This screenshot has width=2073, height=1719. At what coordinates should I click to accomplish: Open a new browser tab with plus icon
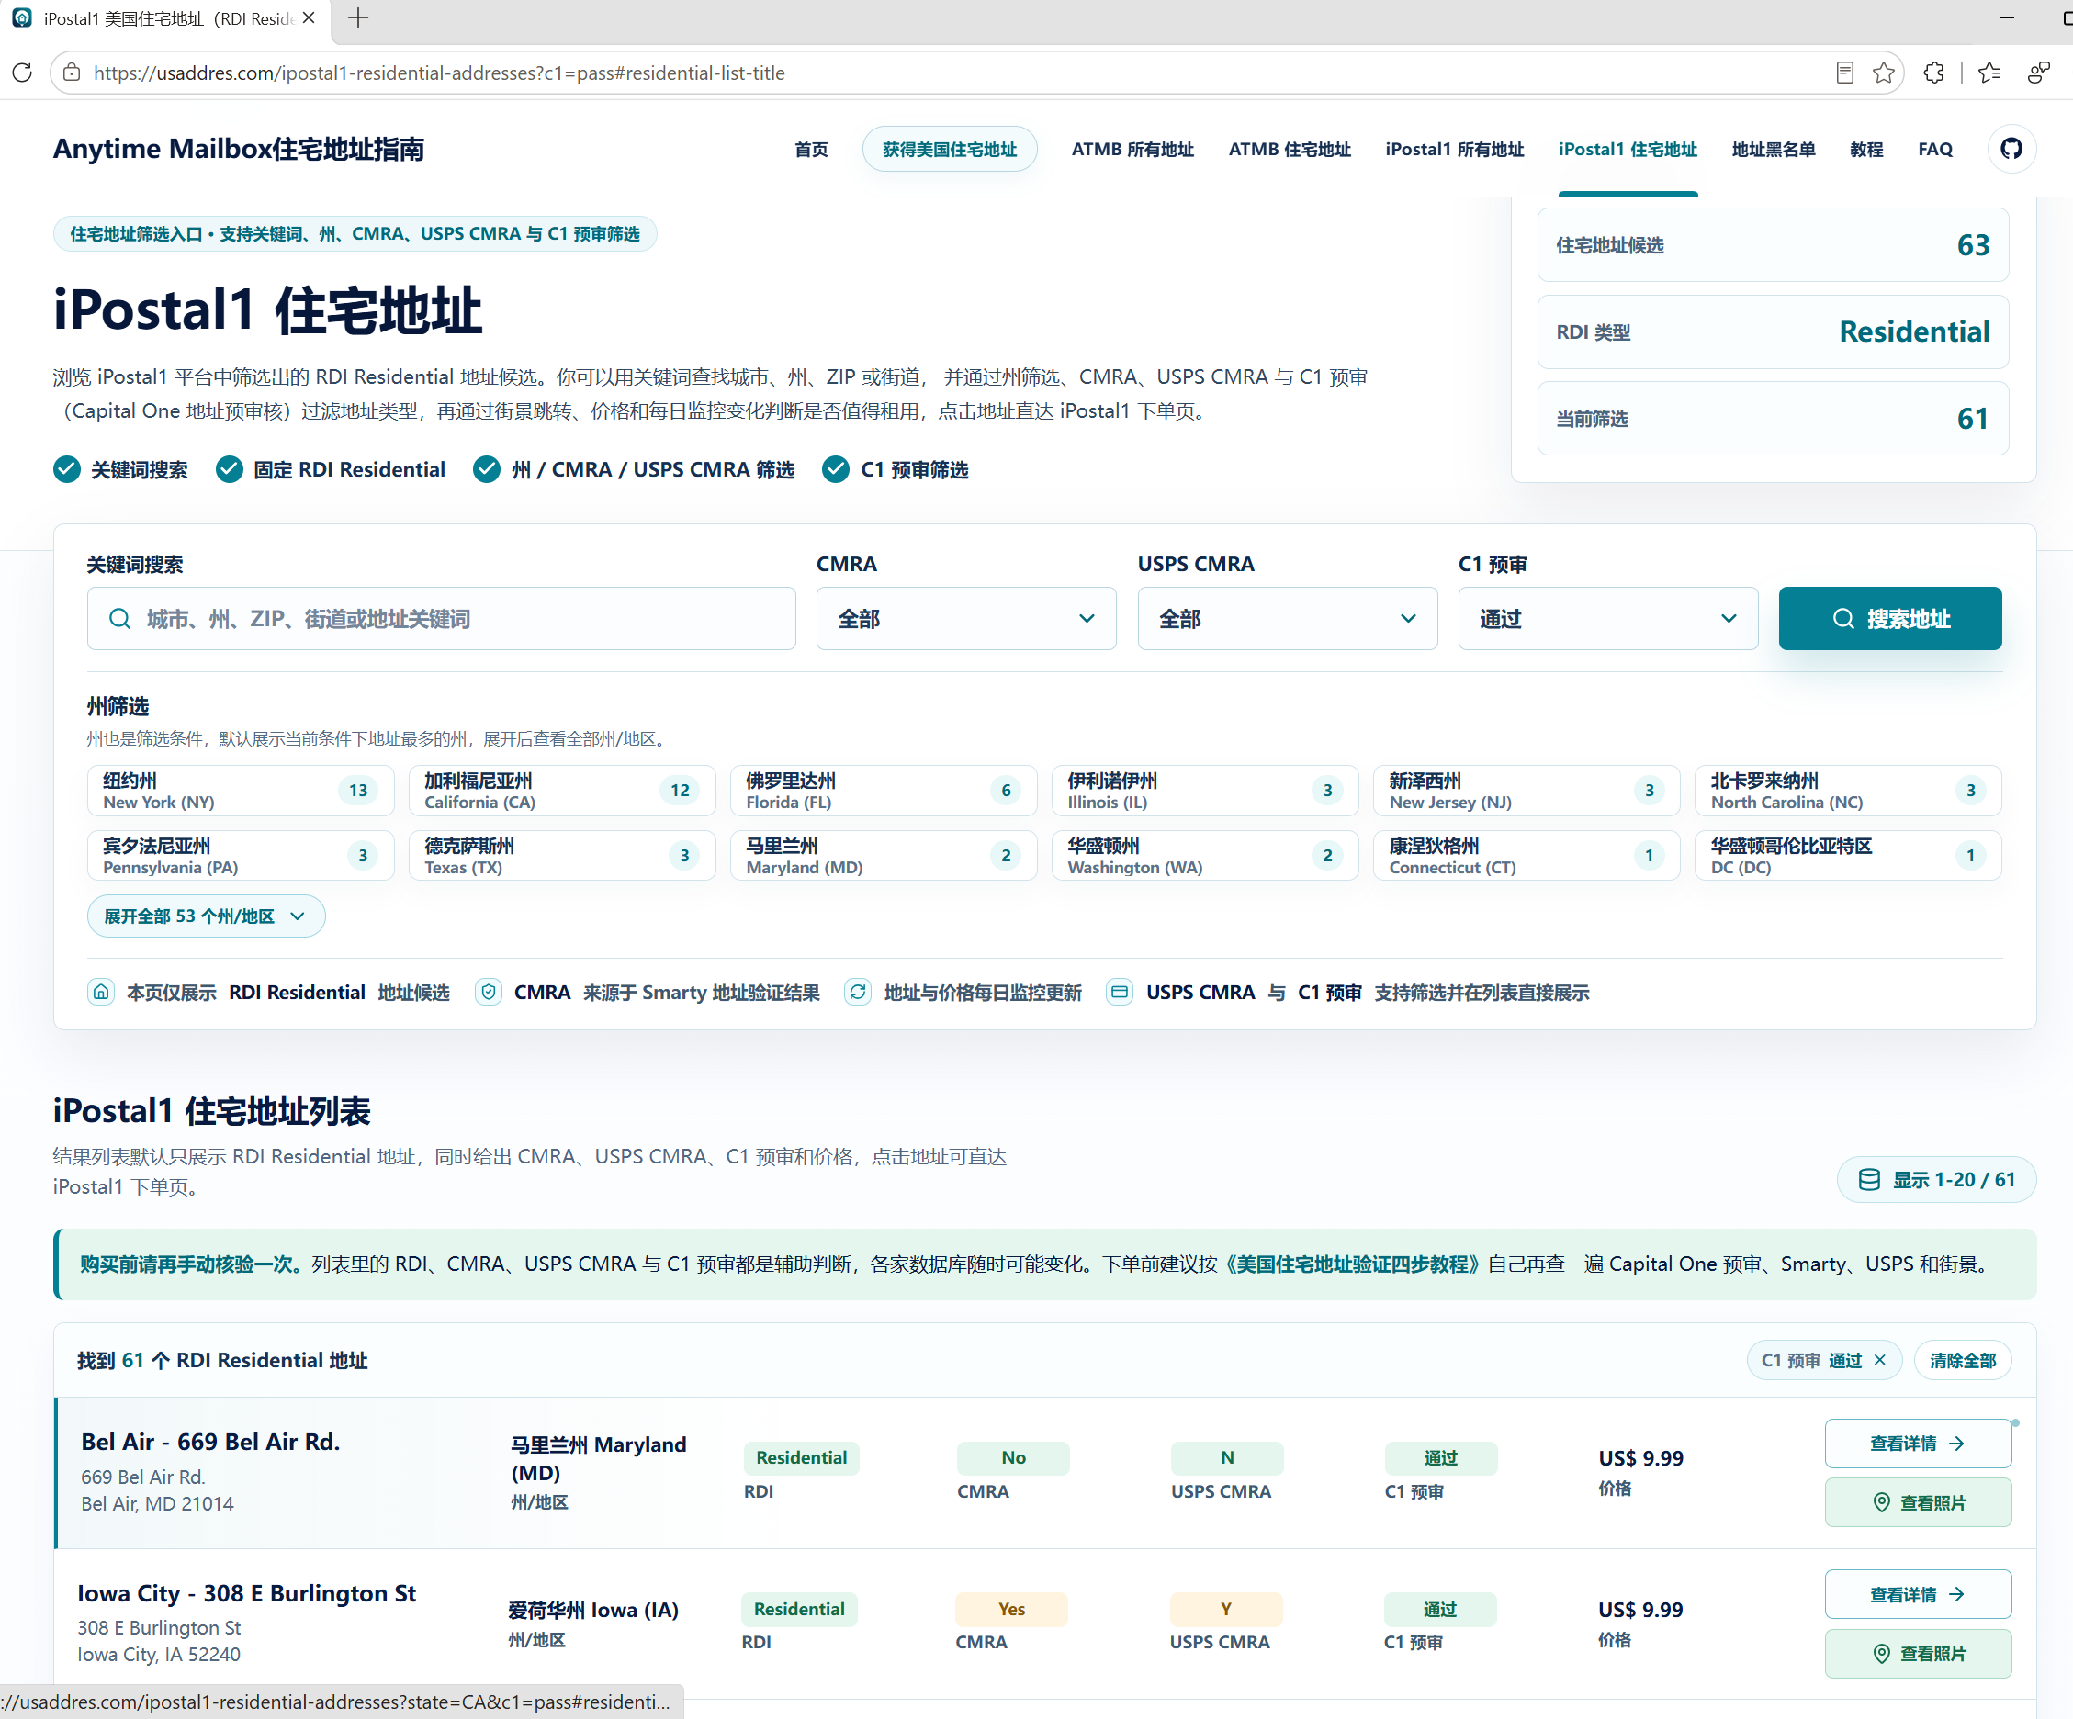click(x=358, y=17)
